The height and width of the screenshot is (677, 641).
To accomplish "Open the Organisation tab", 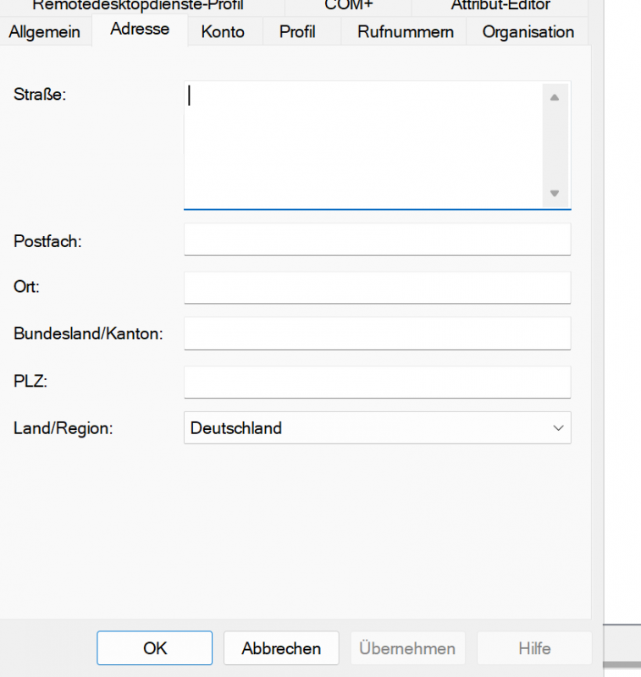I will point(528,32).
